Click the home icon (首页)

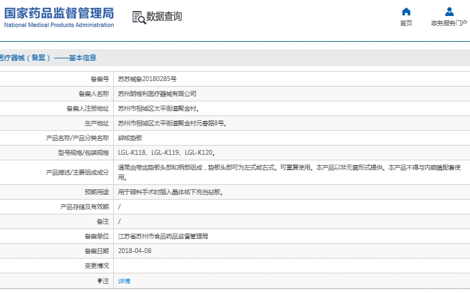[406, 12]
